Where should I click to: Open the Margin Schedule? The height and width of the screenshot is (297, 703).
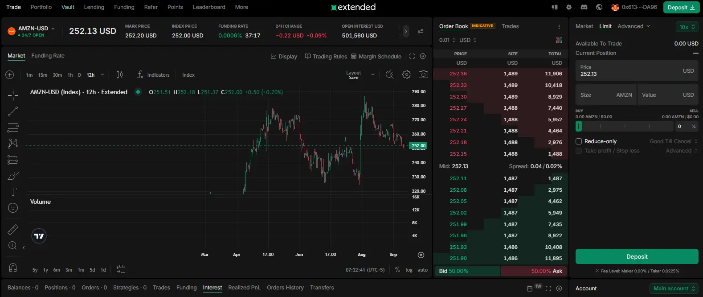click(376, 57)
